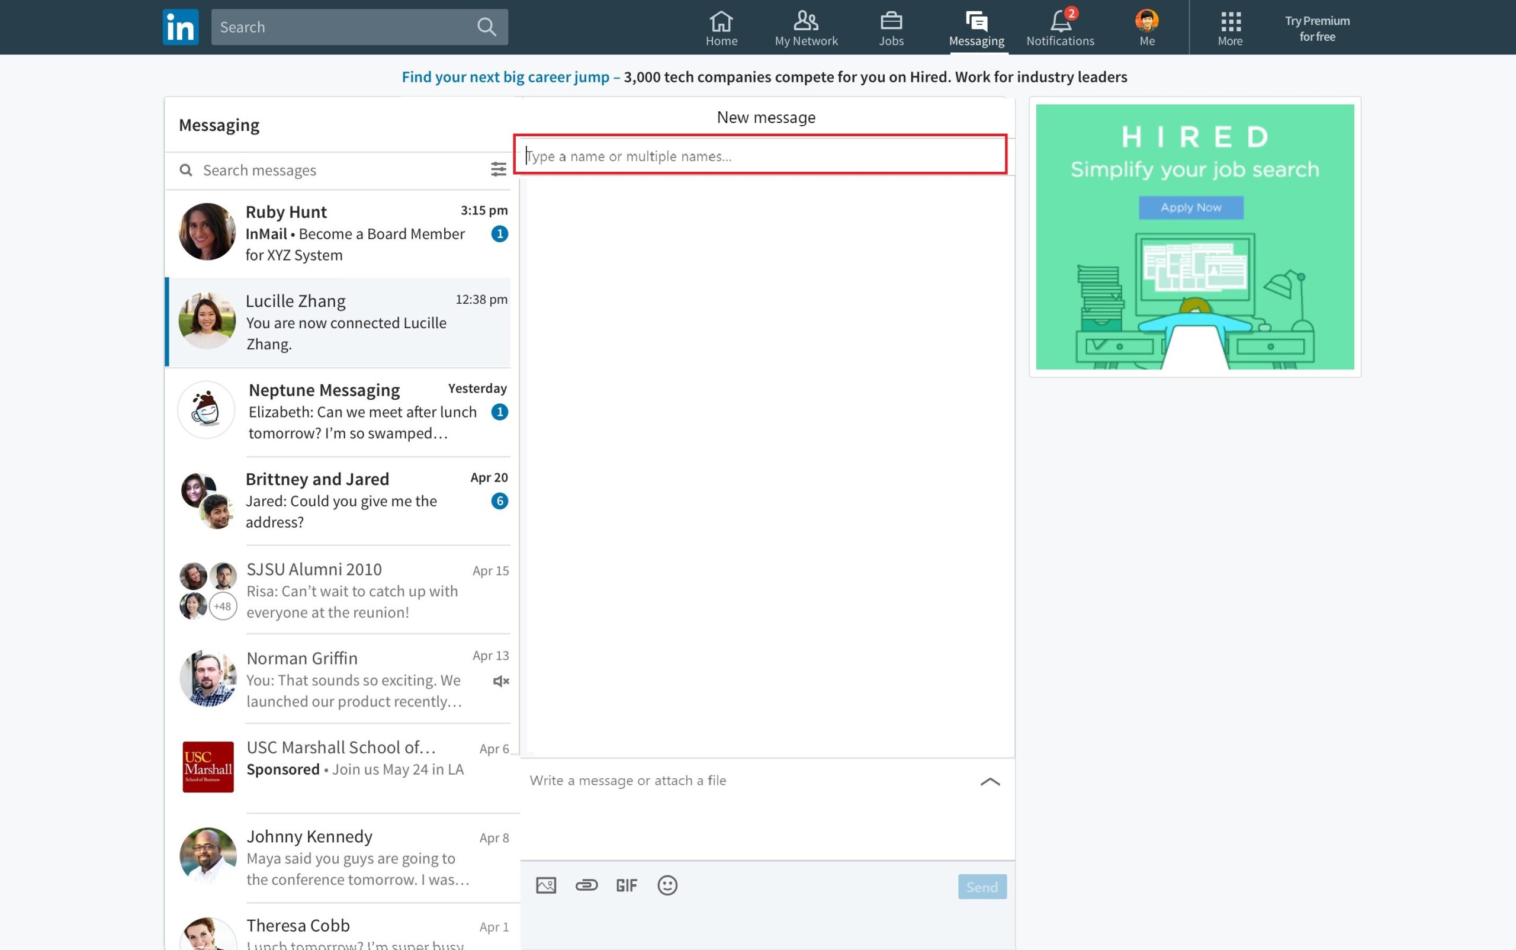Attach an image in the message composer

(545, 885)
